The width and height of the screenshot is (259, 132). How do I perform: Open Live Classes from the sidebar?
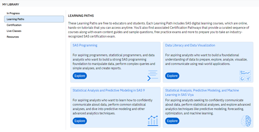coord(14,31)
